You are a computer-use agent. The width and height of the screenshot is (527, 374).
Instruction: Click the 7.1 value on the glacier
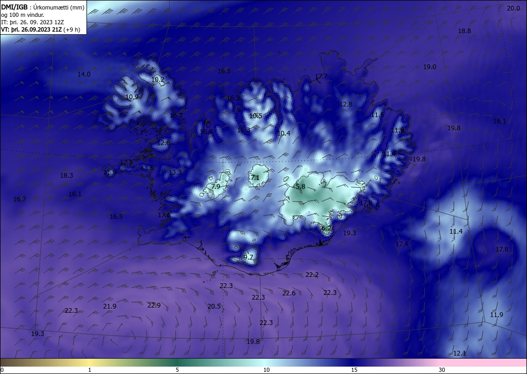[x=256, y=178]
